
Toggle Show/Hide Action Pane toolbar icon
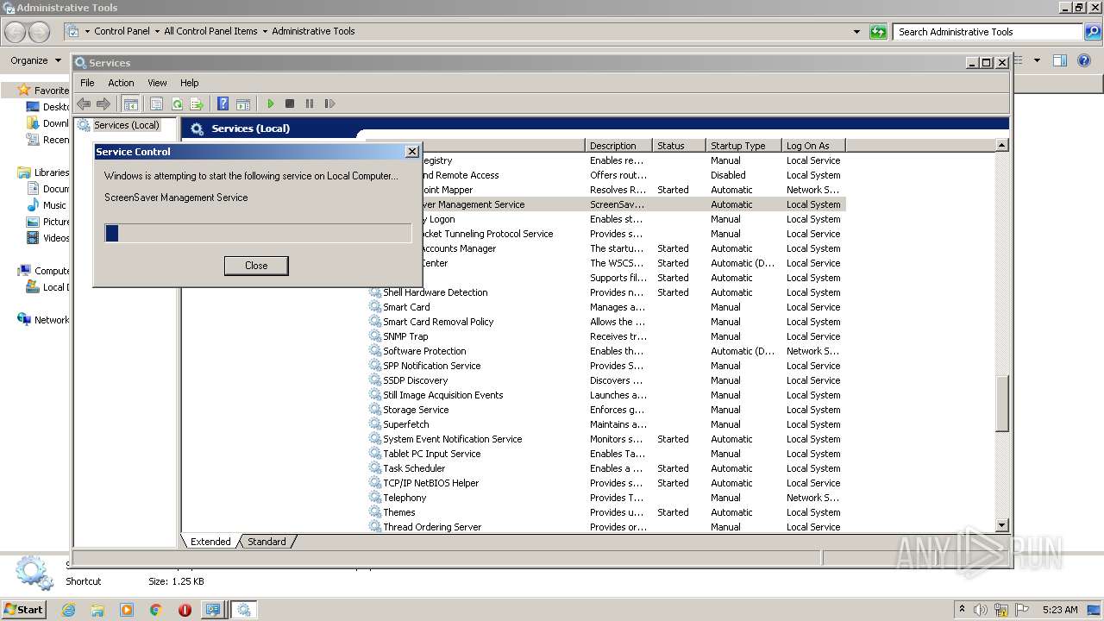tap(243, 103)
